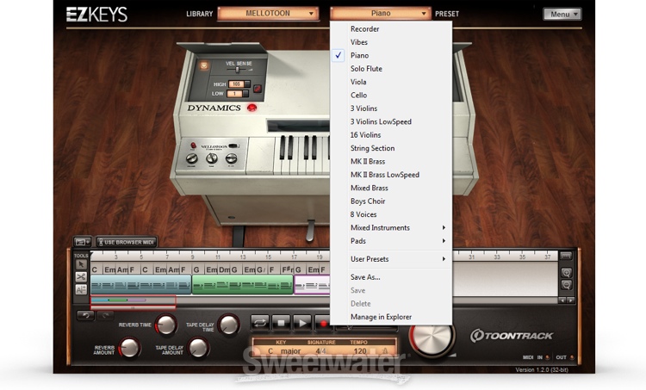Choose Boys Choir preset

[x=368, y=201]
